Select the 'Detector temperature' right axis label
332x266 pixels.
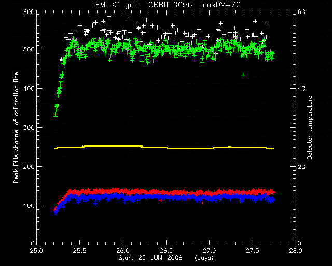click(x=310, y=127)
